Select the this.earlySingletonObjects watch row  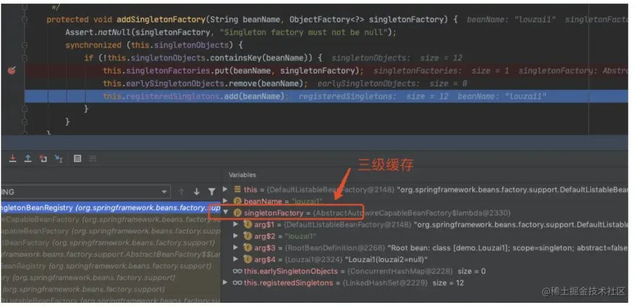coord(425,271)
